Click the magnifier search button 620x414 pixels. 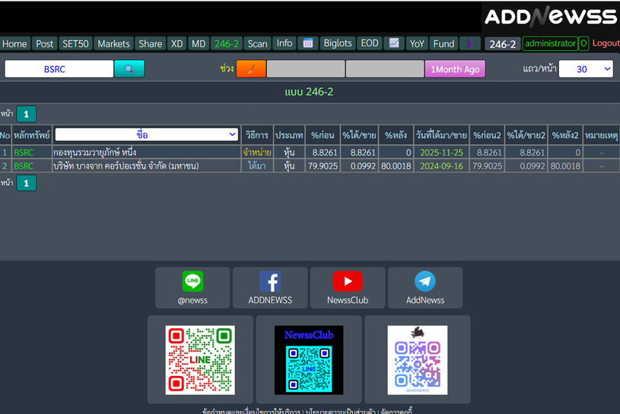pyautogui.click(x=129, y=69)
